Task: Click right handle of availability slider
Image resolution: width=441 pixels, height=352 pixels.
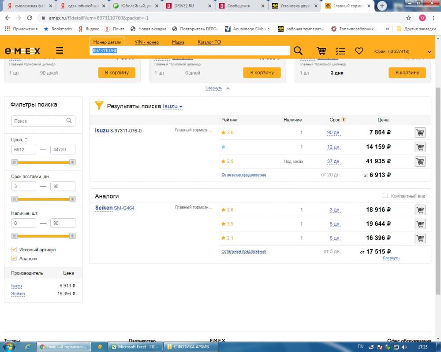Action: coord(72,236)
